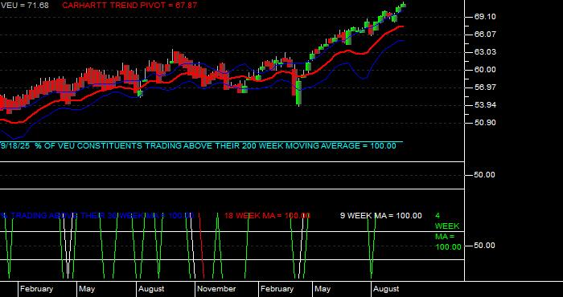Click the 53.94 price axis label
Image resolution: width=563 pixels, height=297 pixels.
[x=485, y=105]
